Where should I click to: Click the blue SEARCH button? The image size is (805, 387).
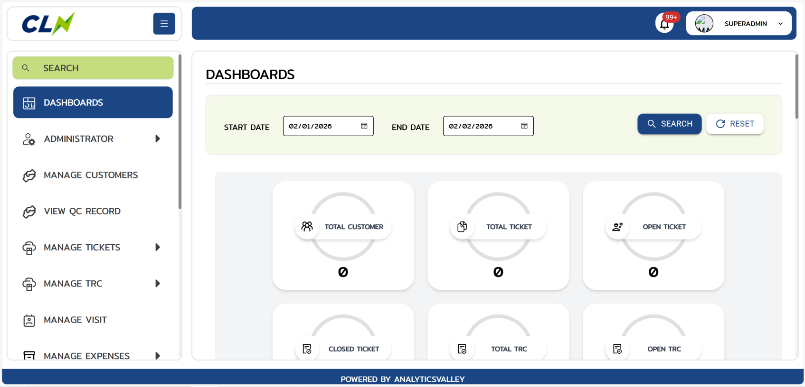(670, 124)
